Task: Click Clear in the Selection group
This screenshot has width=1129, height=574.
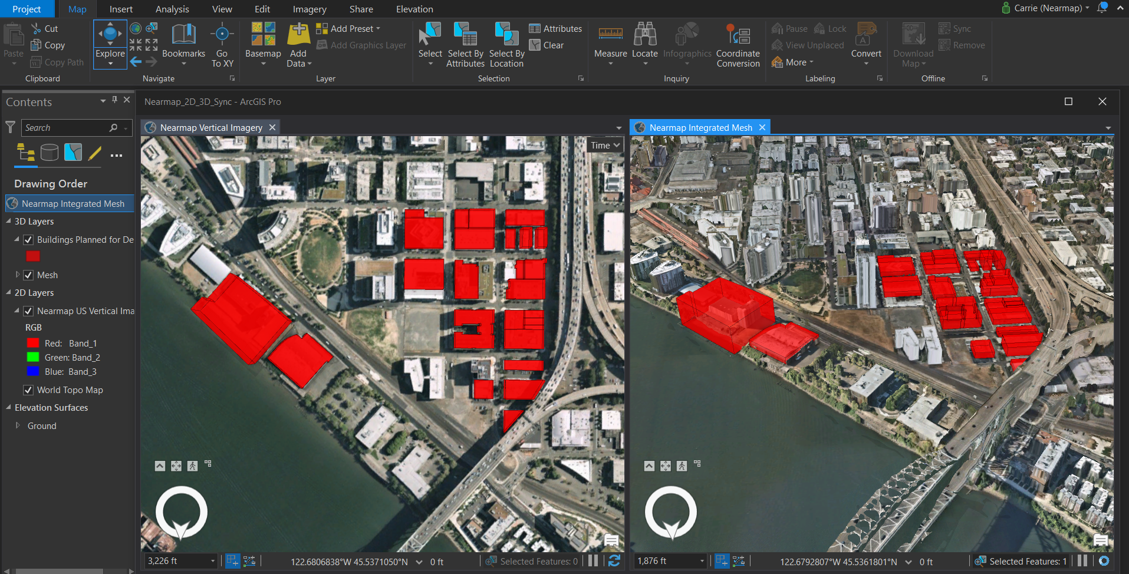Action: coord(549,45)
